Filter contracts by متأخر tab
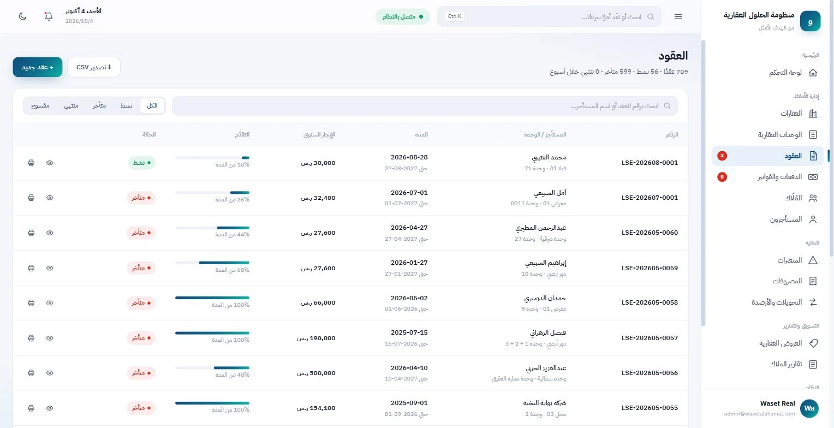 point(99,105)
